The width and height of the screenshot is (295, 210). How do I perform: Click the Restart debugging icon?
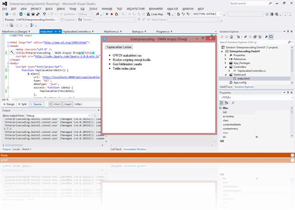pos(116,14)
